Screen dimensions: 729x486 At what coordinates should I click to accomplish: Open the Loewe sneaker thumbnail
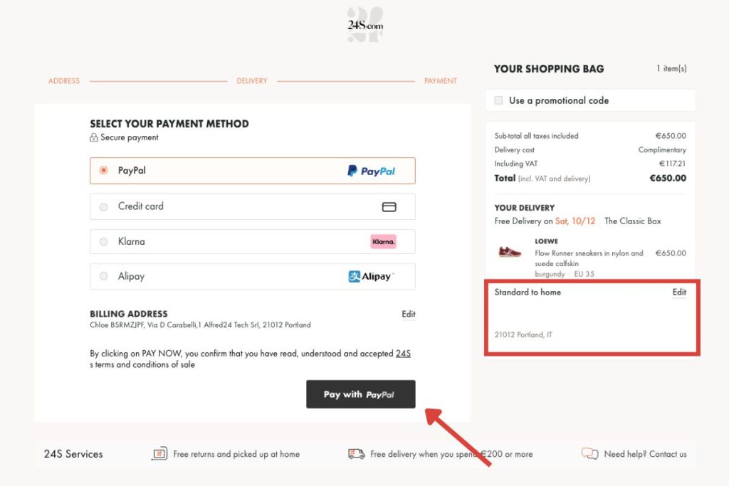tap(510, 252)
